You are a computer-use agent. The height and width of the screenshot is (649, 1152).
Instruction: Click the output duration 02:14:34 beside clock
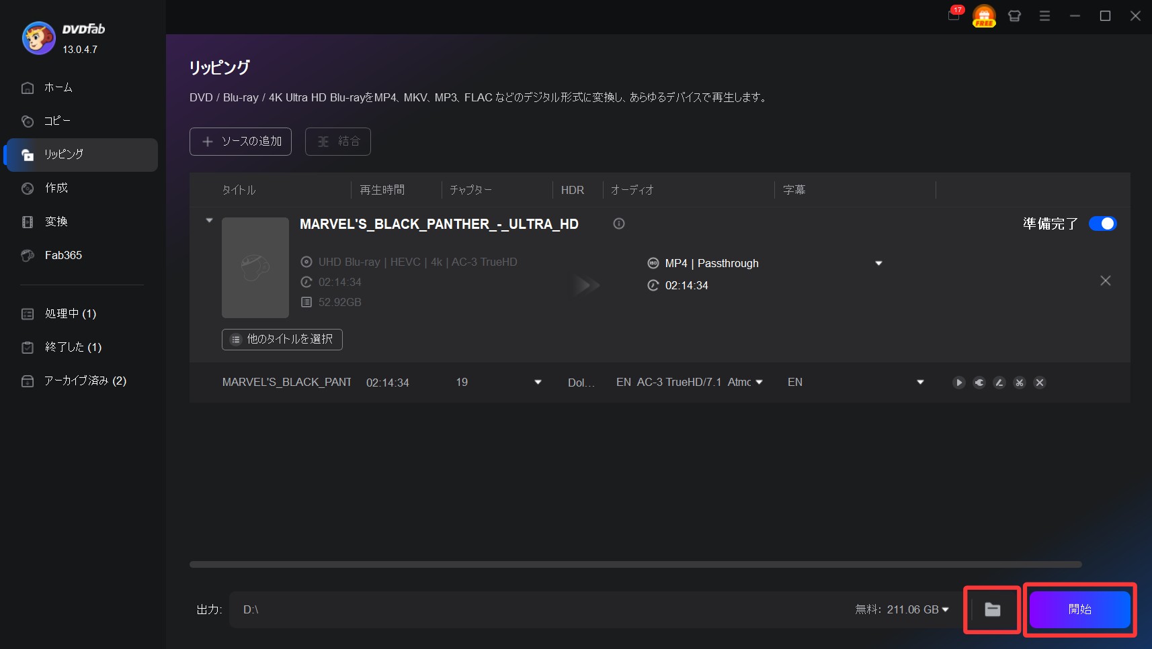(686, 285)
